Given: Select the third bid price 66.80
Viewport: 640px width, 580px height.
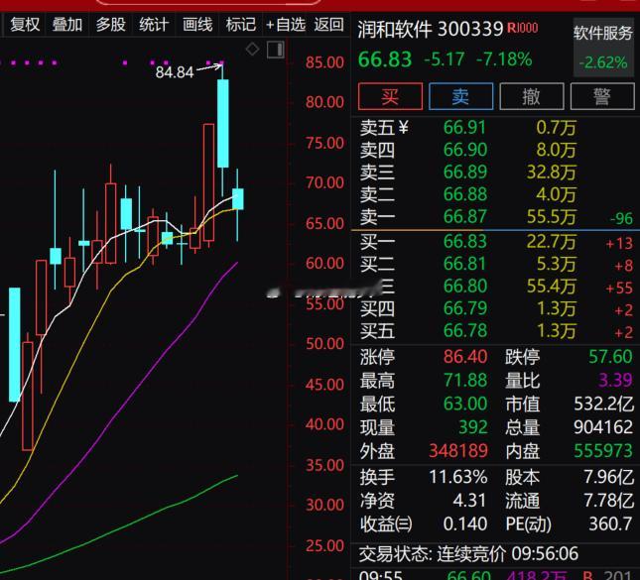Looking at the screenshot, I should (x=465, y=286).
